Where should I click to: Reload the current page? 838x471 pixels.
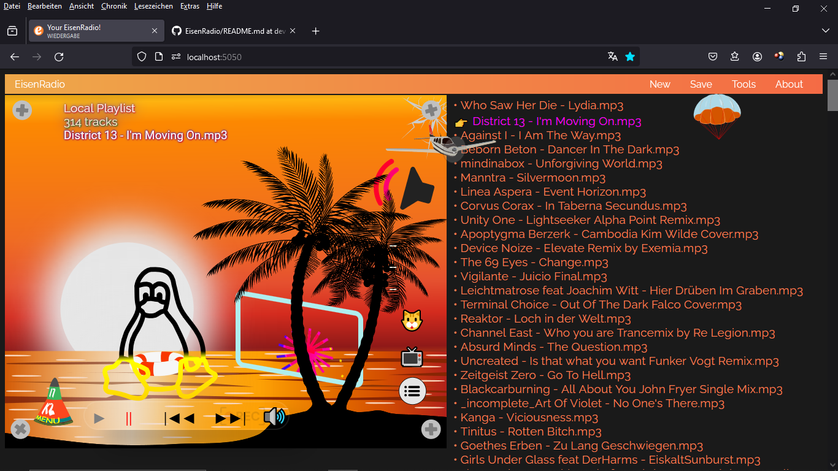click(59, 56)
